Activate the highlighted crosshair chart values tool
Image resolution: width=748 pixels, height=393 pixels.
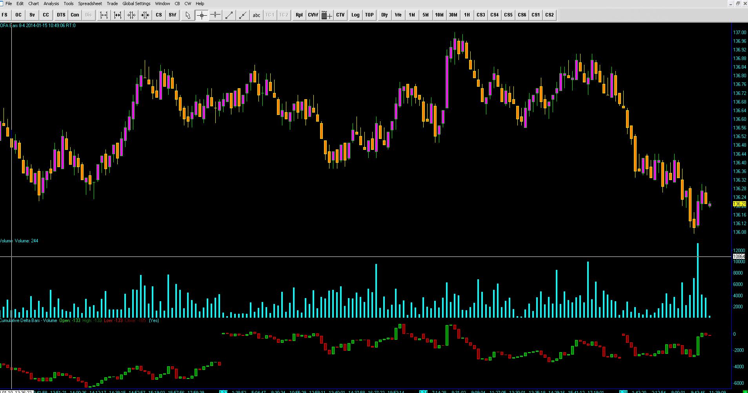click(202, 15)
